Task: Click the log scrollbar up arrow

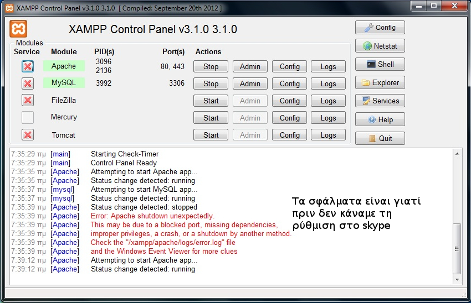Action: [457, 154]
